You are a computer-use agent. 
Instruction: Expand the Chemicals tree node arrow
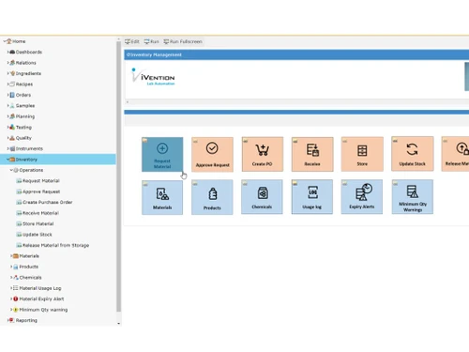[x=11, y=278]
